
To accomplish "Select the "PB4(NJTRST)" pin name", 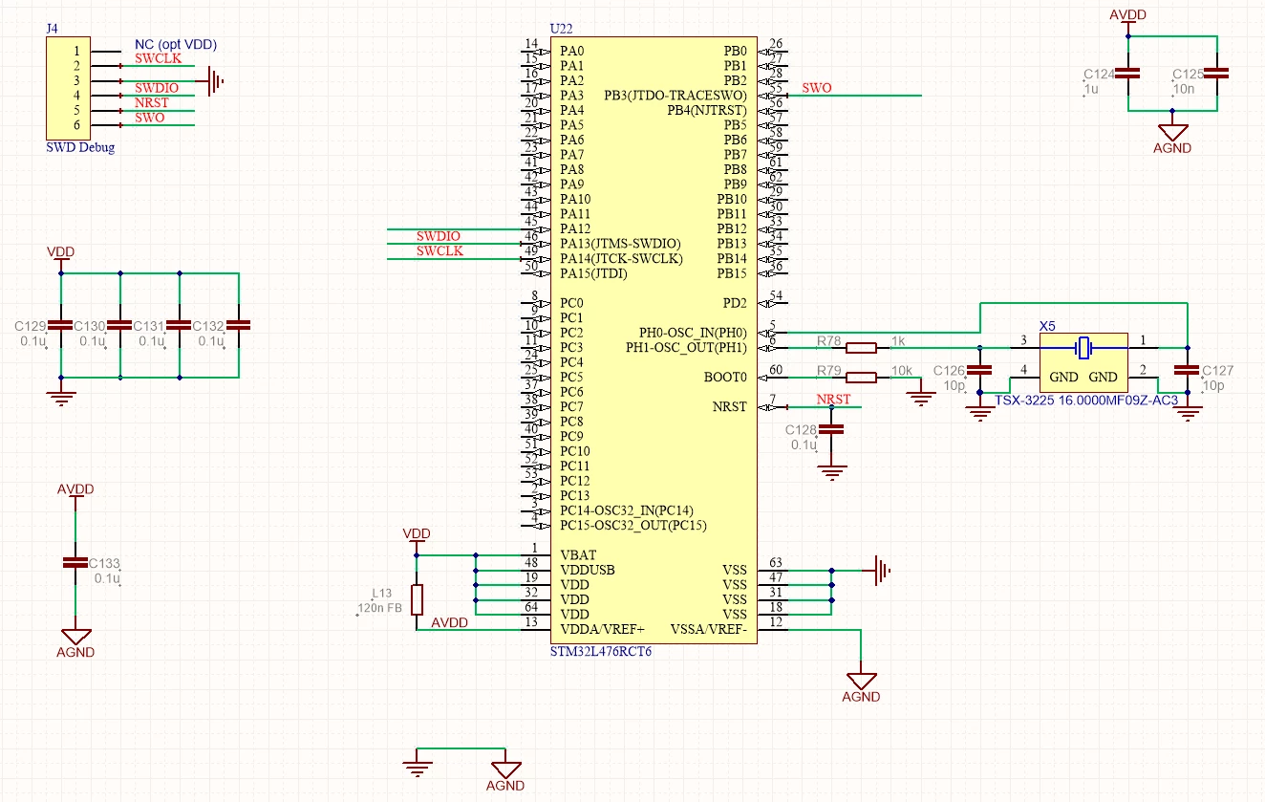I will [x=706, y=110].
